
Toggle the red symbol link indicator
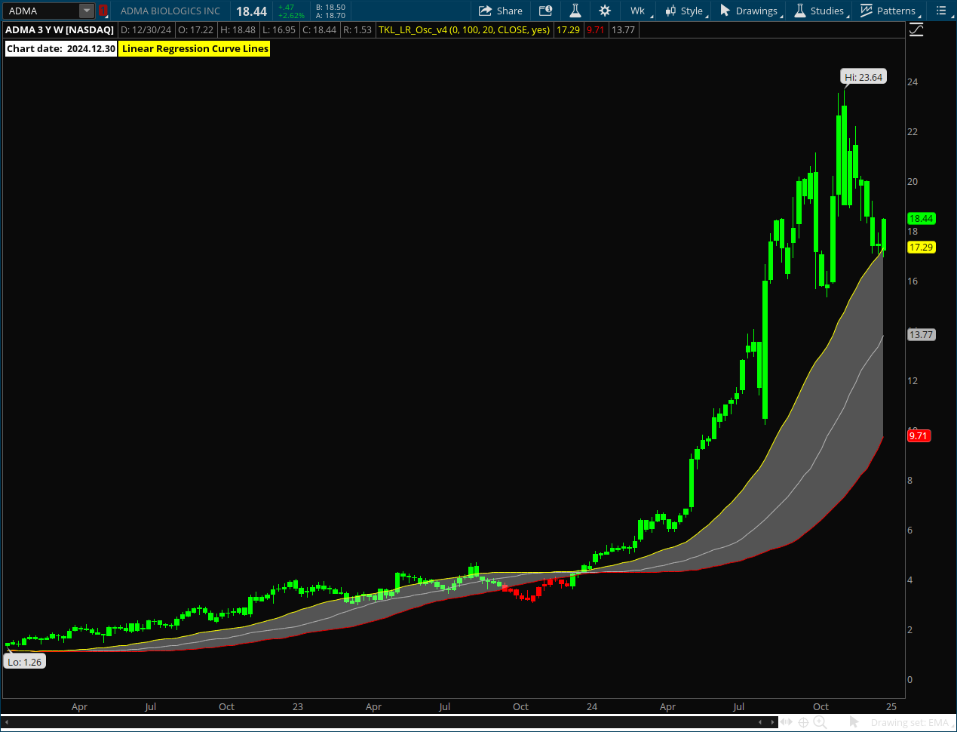[x=103, y=11]
